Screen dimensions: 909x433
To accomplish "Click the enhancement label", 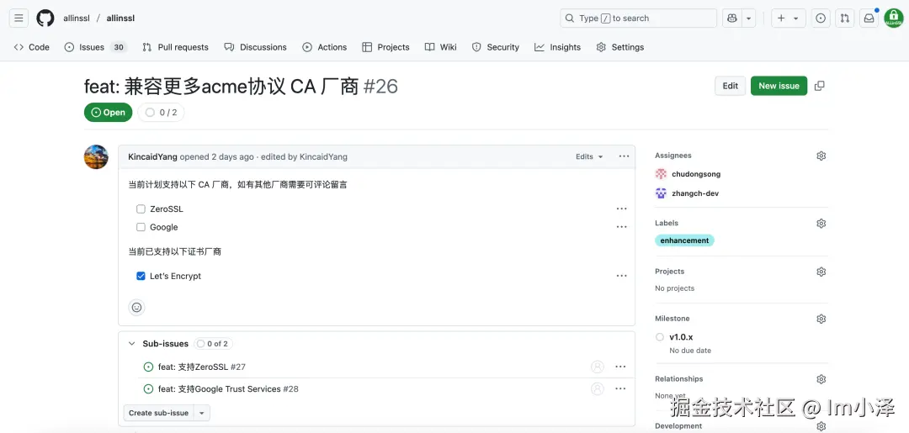I will [x=684, y=240].
